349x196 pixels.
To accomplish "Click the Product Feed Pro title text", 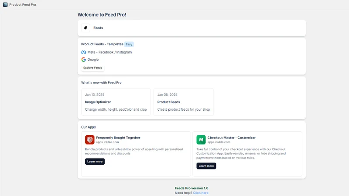I will 23,4.
